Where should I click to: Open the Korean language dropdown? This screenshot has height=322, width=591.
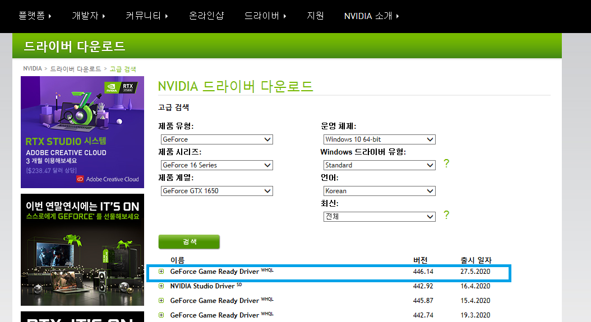click(379, 191)
